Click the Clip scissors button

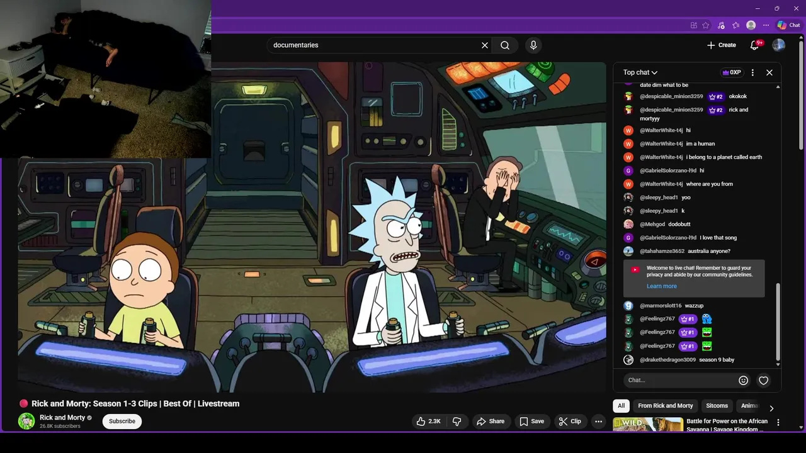[570, 422]
